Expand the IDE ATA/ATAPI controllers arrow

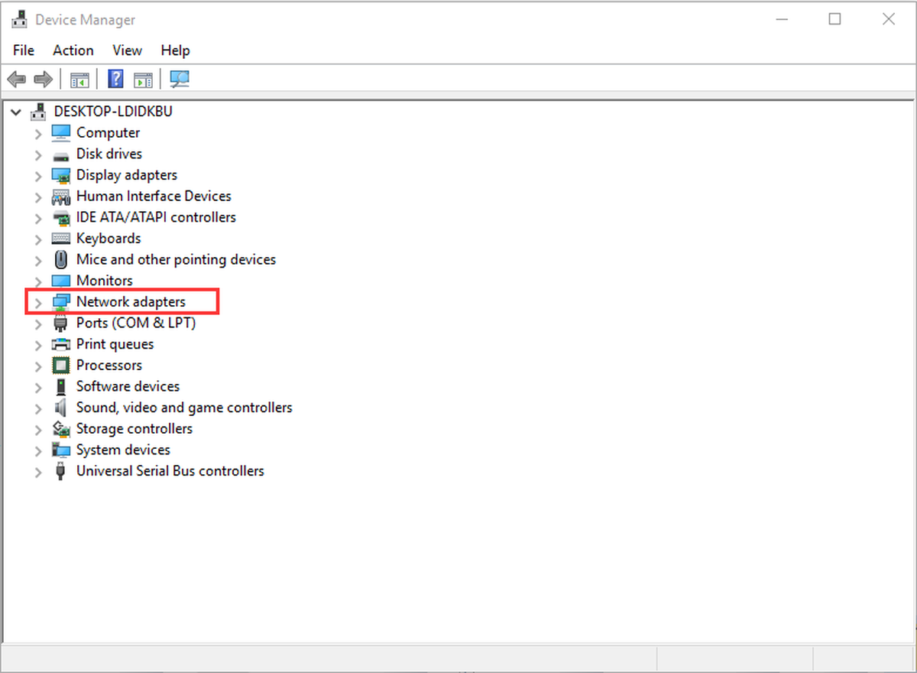(38, 218)
